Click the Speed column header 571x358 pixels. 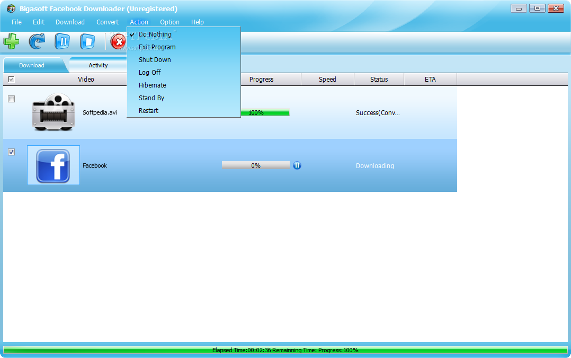[x=327, y=79]
